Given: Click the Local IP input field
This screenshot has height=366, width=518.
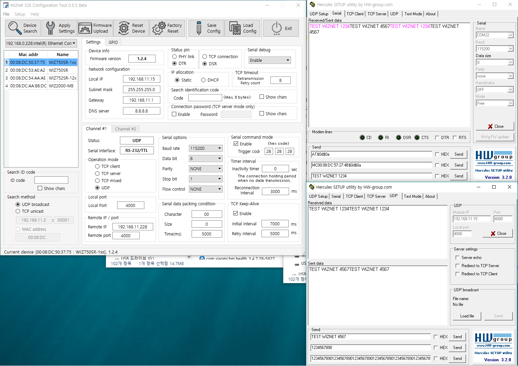Looking at the screenshot, I should coord(141,79).
